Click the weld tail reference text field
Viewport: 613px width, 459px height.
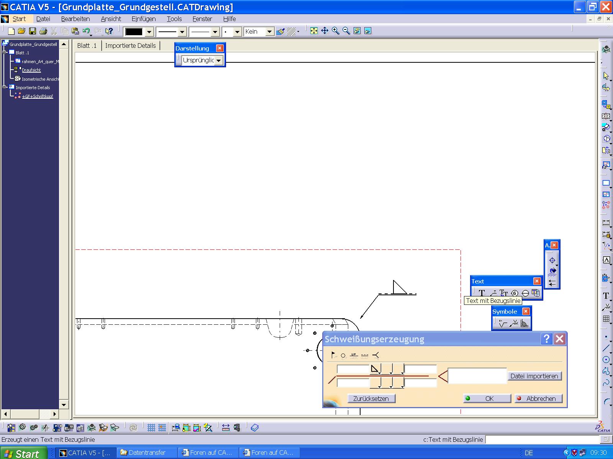477,376
